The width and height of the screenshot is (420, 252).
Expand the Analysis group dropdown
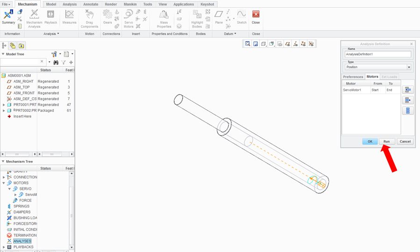pos(51,34)
